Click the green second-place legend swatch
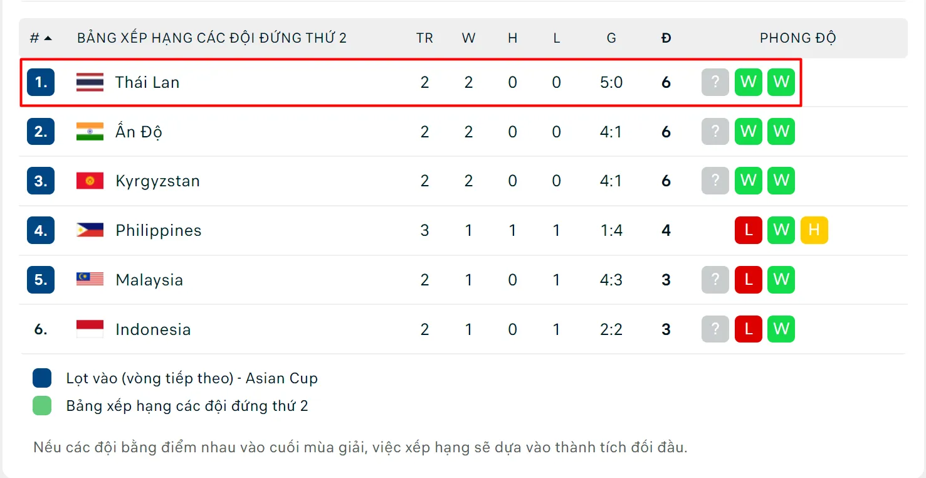 (x=42, y=406)
